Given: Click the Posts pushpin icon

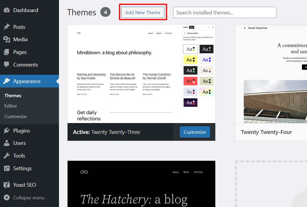Looking at the screenshot, I should coord(7,27).
